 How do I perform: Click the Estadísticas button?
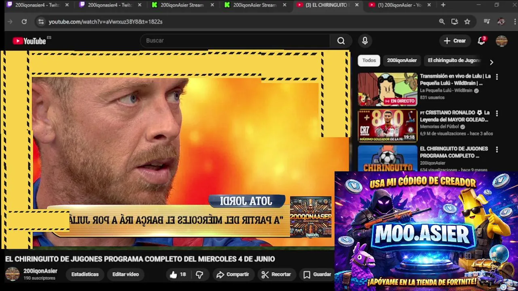click(85, 274)
